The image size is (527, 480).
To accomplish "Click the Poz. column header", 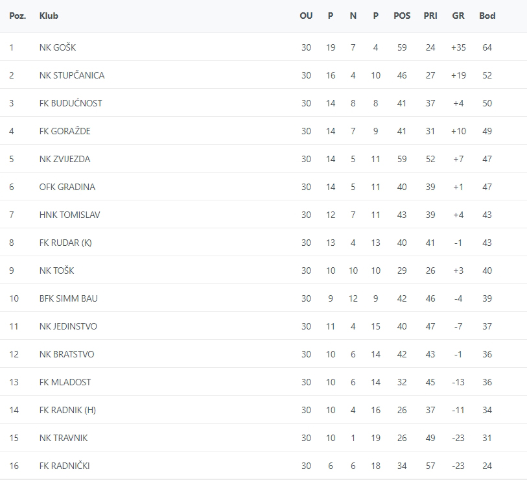I will coord(18,16).
